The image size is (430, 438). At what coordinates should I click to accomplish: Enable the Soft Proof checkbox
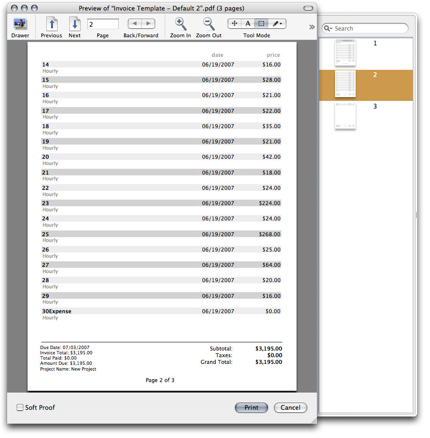(x=20, y=407)
